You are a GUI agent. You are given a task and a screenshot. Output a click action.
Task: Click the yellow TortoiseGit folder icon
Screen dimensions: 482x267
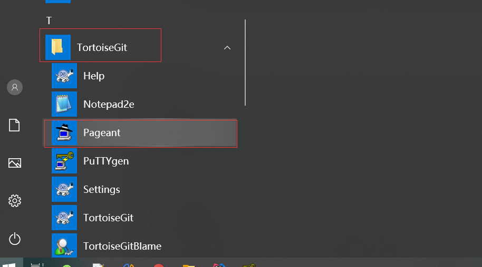(x=58, y=48)
